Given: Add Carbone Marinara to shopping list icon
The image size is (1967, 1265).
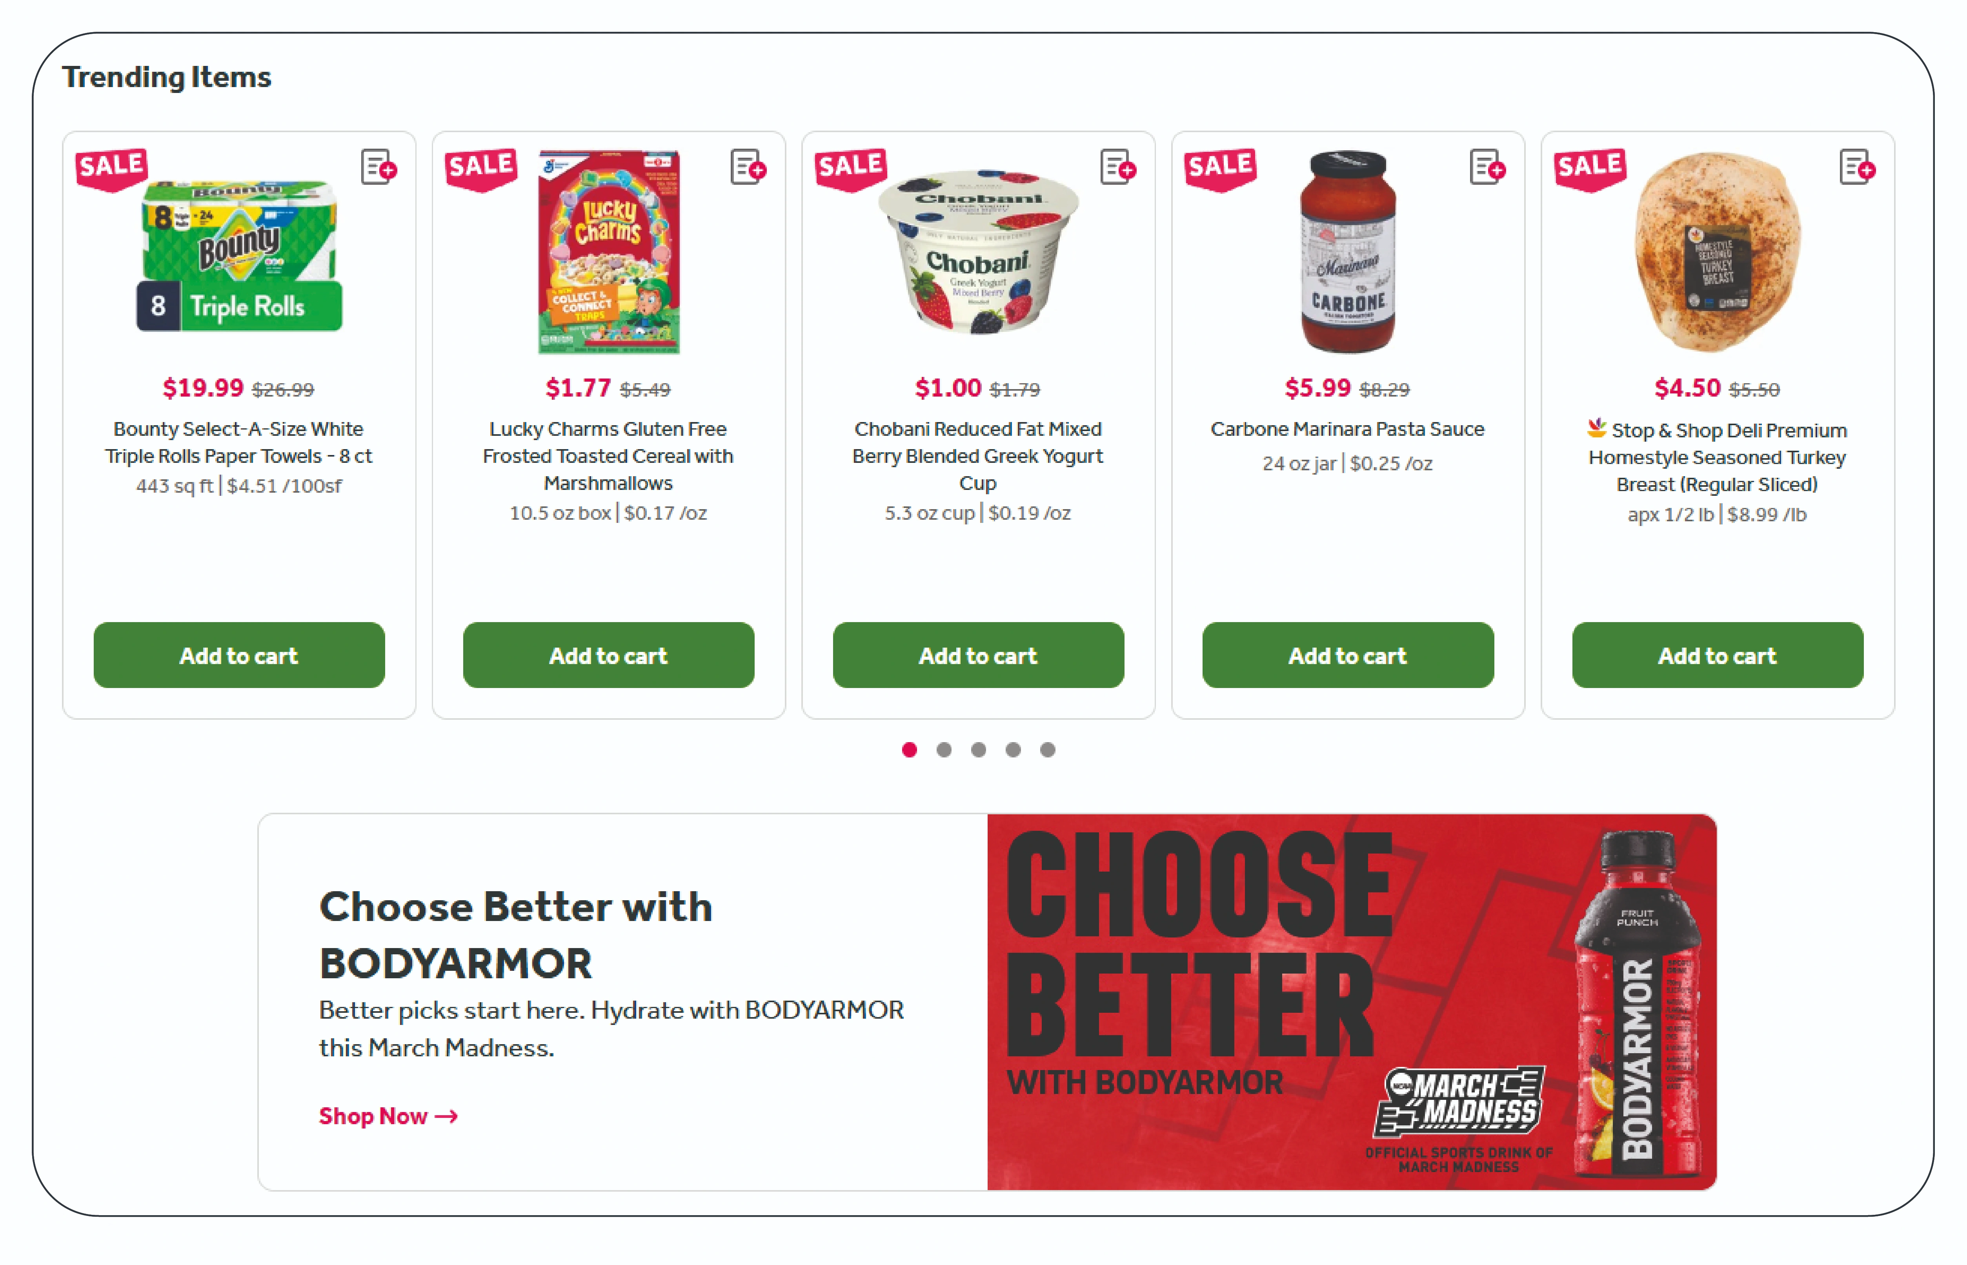Looking at the screenshot, I should 1487,167.
